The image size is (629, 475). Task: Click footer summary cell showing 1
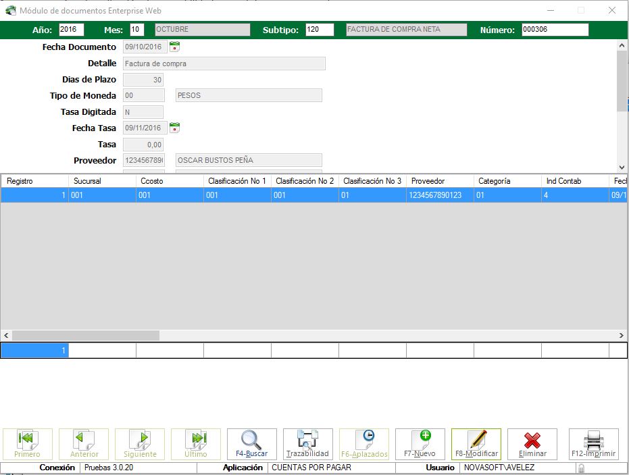click(34, 351)
